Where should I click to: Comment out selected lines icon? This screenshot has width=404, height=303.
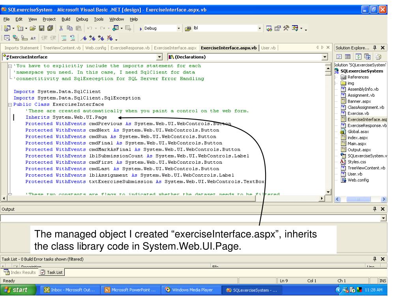pyautogui.click(x=64, y=38)
